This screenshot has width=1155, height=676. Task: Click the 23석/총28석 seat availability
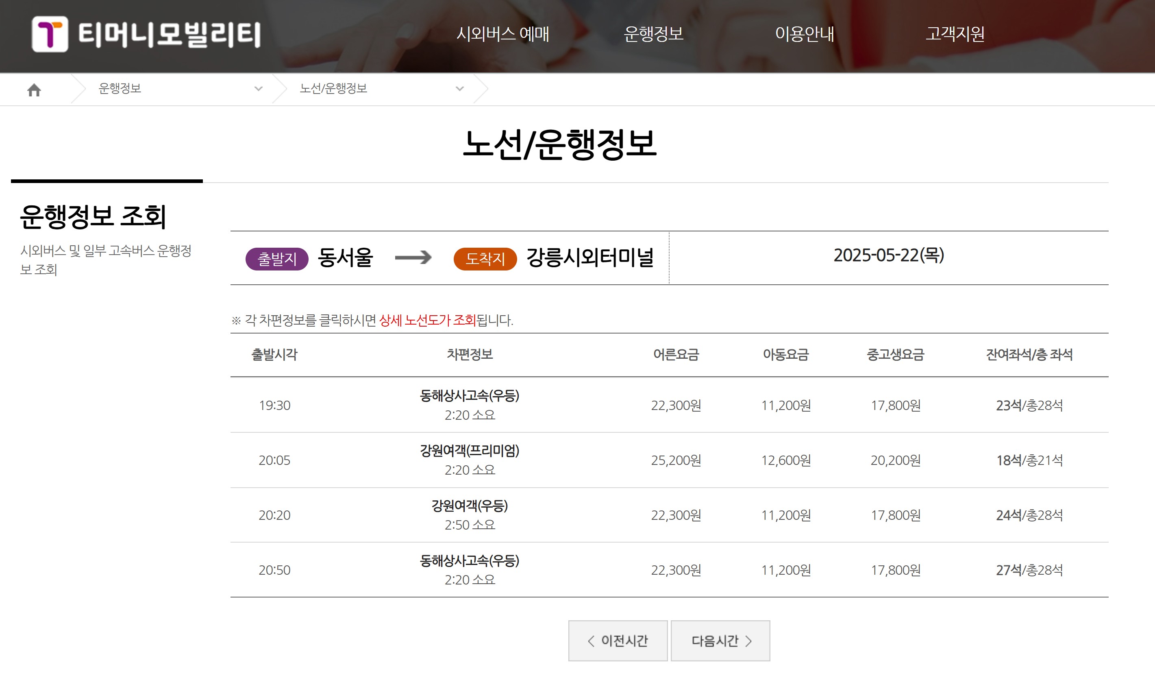(1029, 406)
